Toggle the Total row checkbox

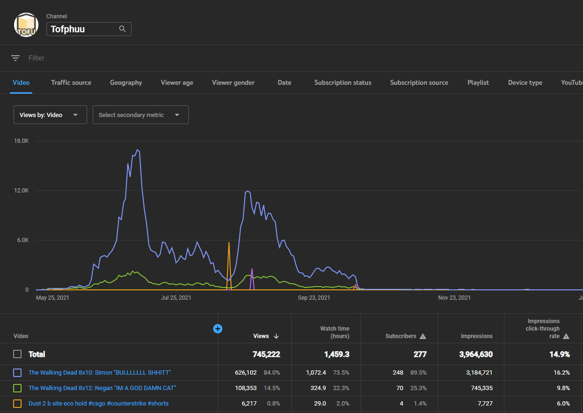coord(17,354)
